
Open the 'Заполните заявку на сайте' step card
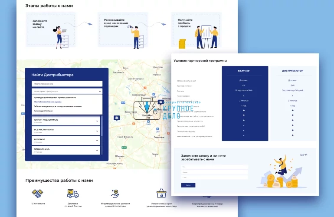coord(50,30)
